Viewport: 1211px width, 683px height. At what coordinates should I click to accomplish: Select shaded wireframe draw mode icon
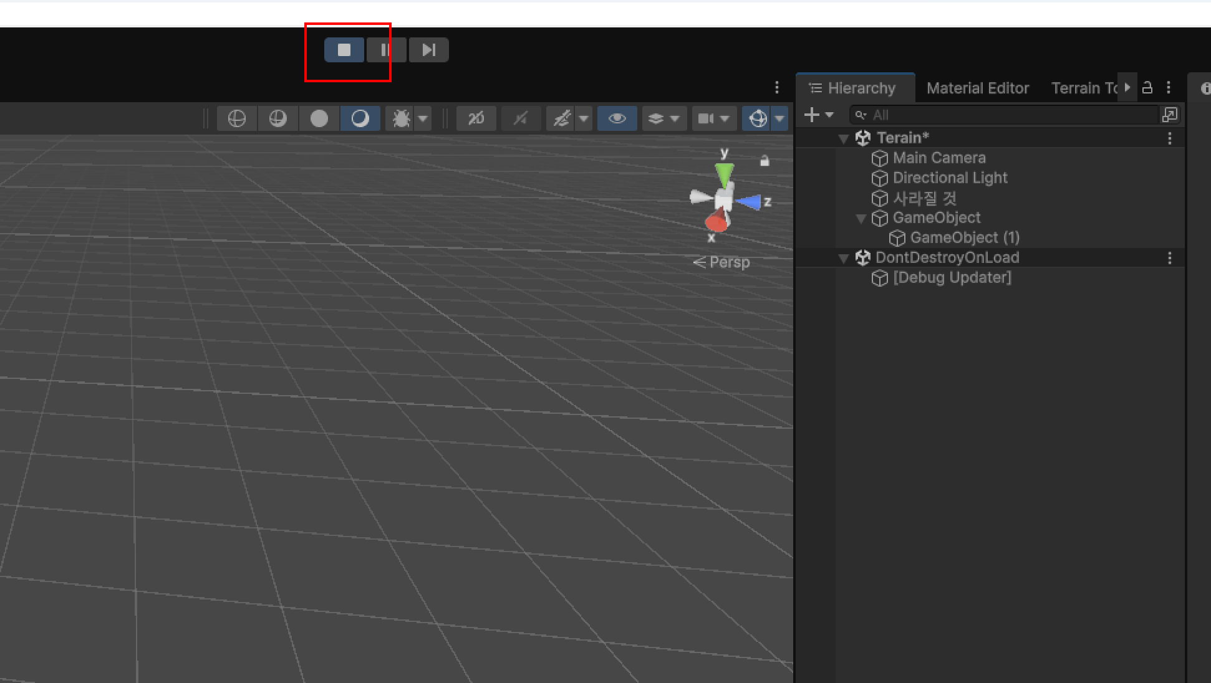[278, 118]
